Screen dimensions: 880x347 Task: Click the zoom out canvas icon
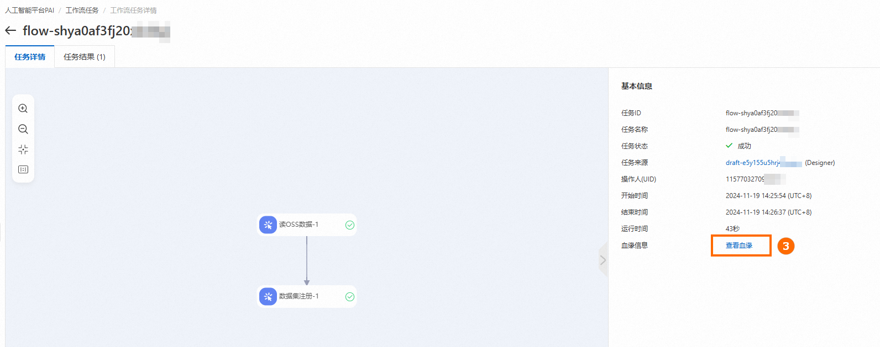[23, 129]
